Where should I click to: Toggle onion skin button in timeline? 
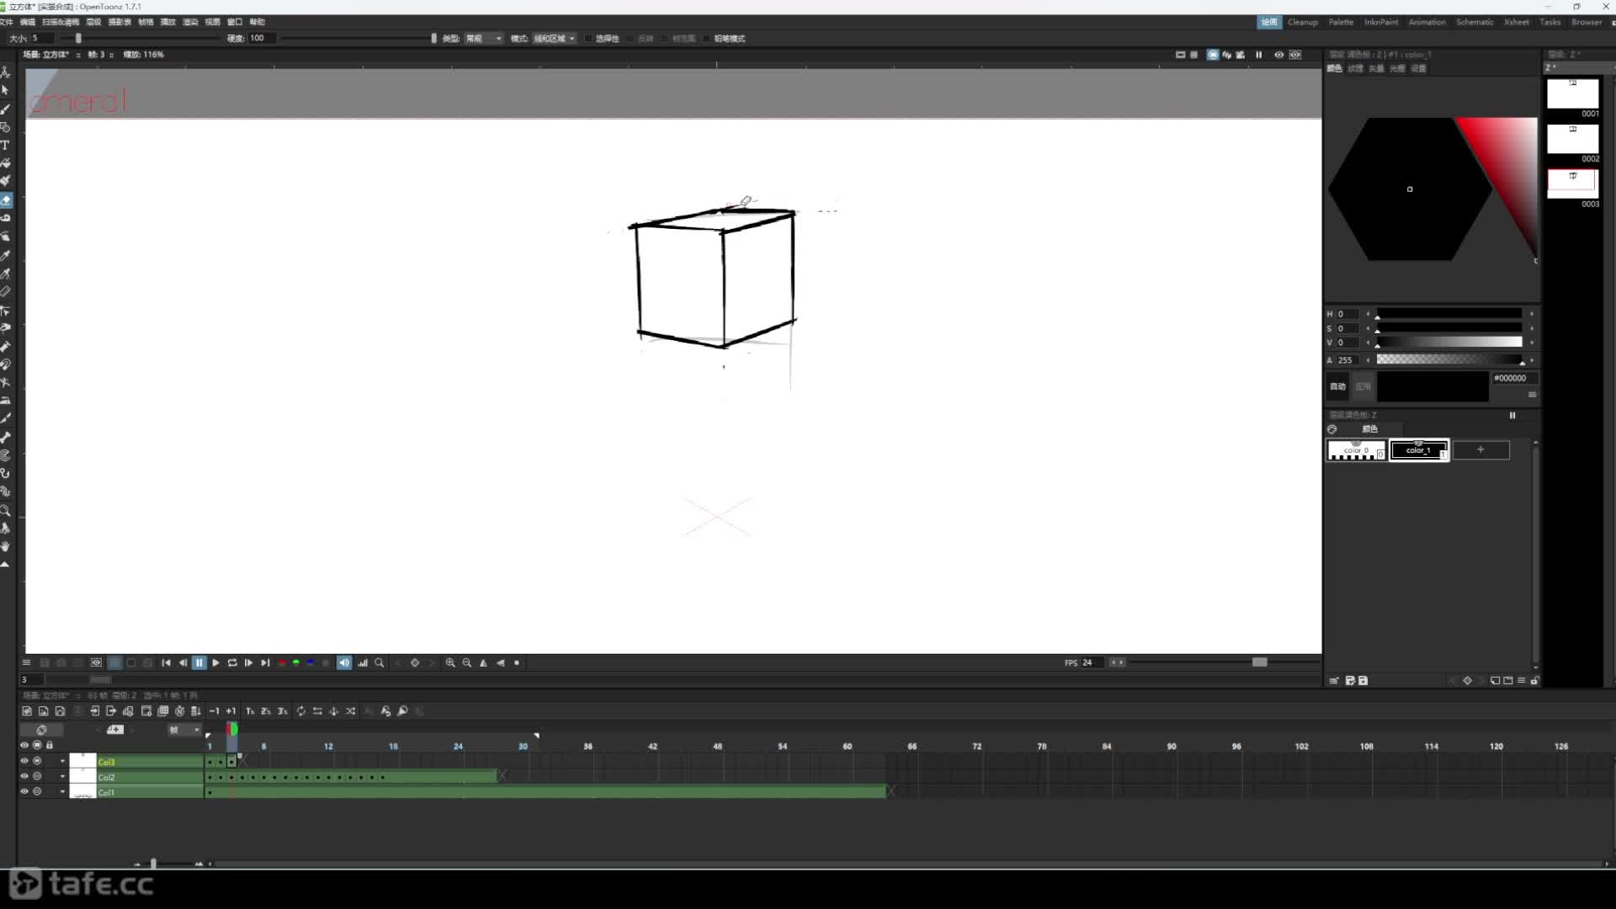point(41,730)
